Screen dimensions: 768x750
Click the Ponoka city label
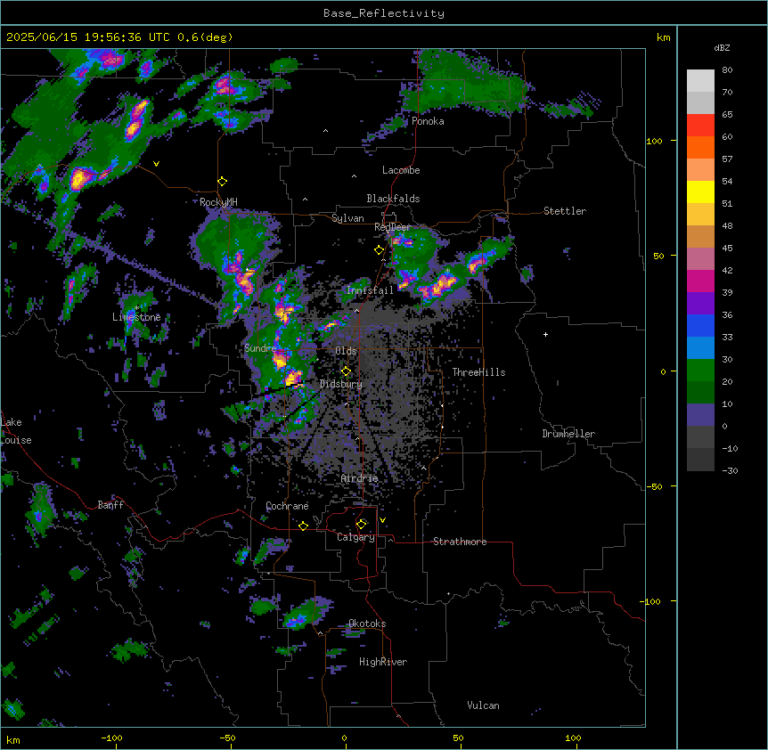pos(428,121)
